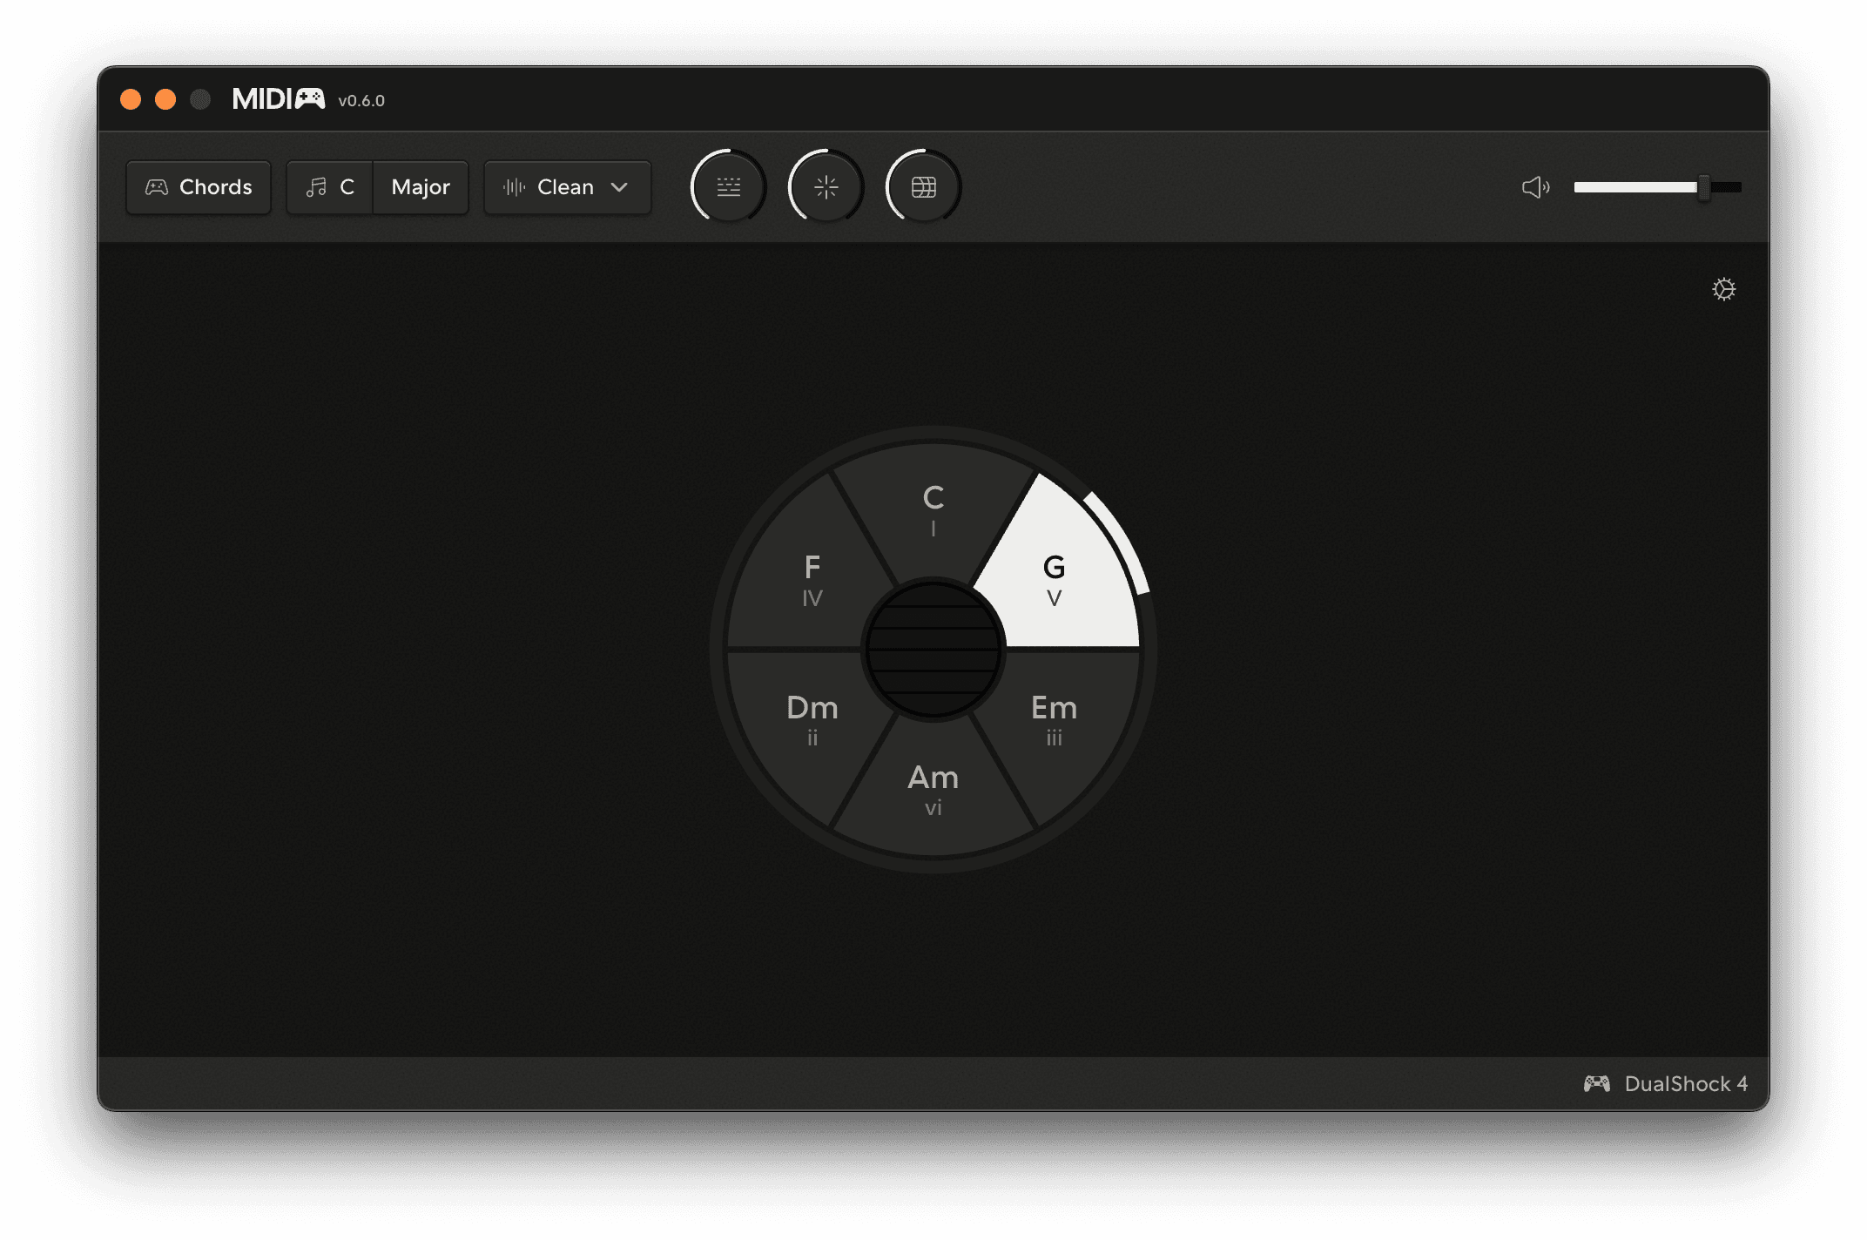Select the F (IV) chord segment

coord(812,579)
